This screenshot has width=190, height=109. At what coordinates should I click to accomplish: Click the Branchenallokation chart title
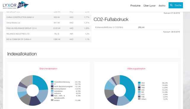click(48, 69)
